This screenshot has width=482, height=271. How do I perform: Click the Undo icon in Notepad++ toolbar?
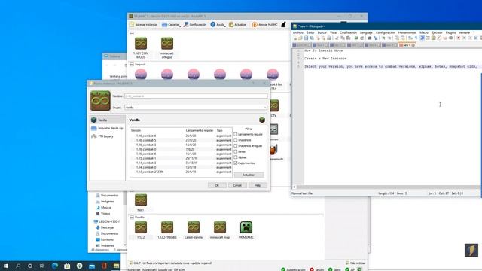(x=356, y=38)
